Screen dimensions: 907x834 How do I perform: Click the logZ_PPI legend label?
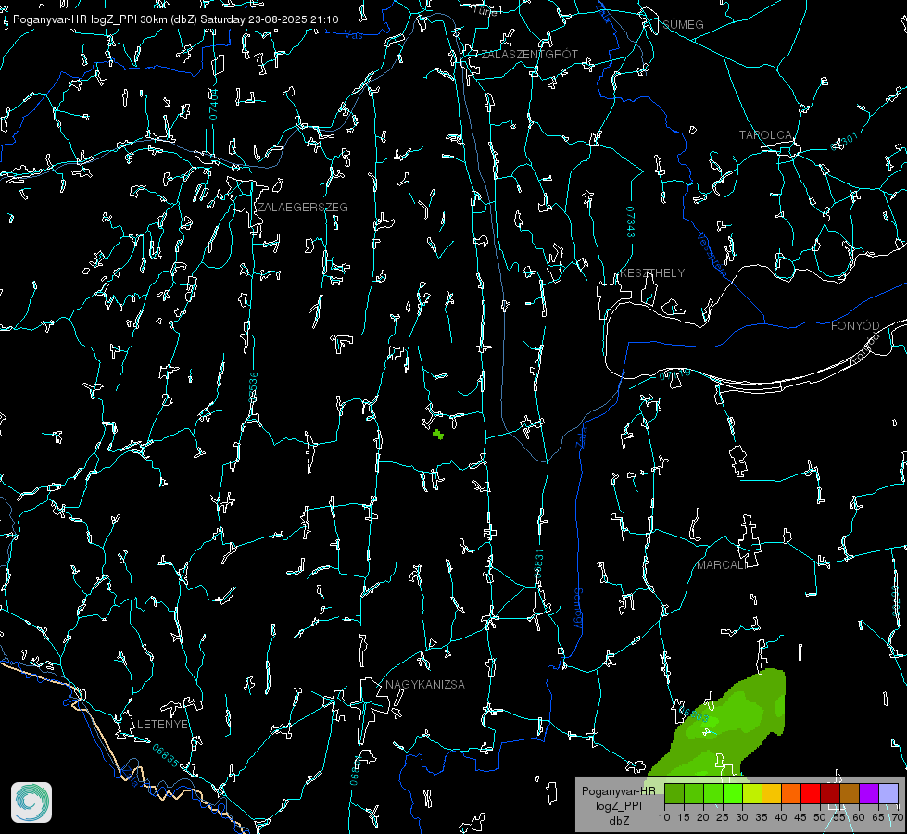tap(618, 806)
